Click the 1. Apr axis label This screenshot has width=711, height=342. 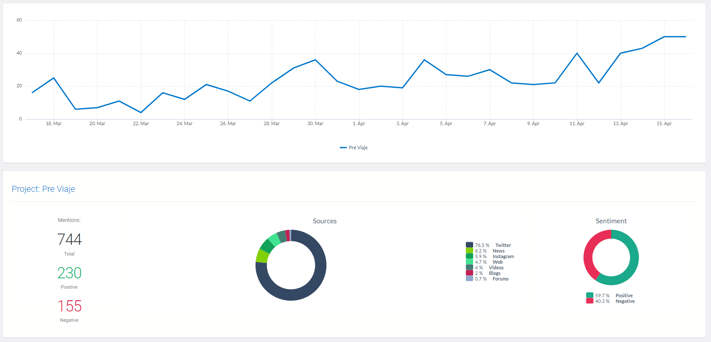click(x=359, y=123)
